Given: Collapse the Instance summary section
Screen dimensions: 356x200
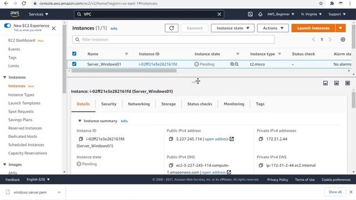Looking at the screenshot, I should pyautogui.click(x=80, y=121).
